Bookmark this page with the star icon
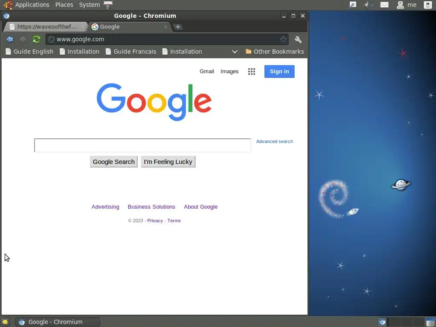The image size is (436, 327). click(283, 39)
